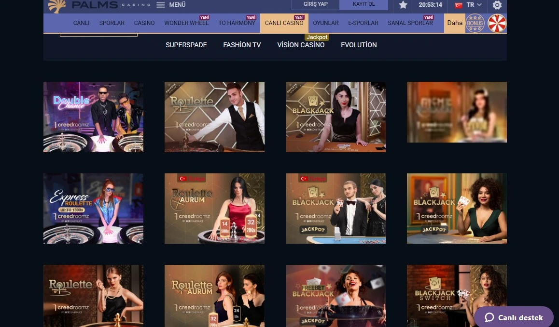Click the round BONUS badge icon
The width and height of the screenshot is (559, 327).
pyautogui.click(x=475, y=23)
